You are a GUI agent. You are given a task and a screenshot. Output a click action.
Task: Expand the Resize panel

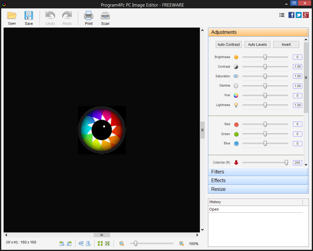[x=258, y=189]
